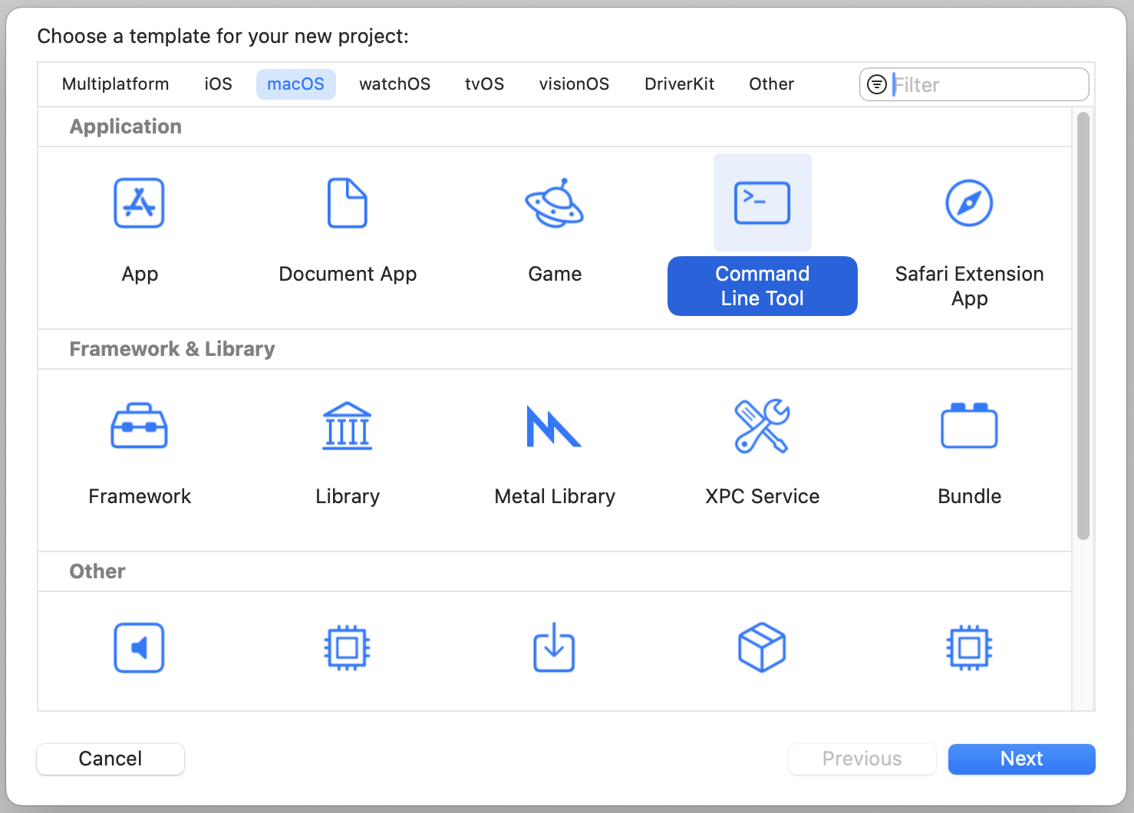
Task: Choose the Safari Extension App compass icon
Action: 969,203
